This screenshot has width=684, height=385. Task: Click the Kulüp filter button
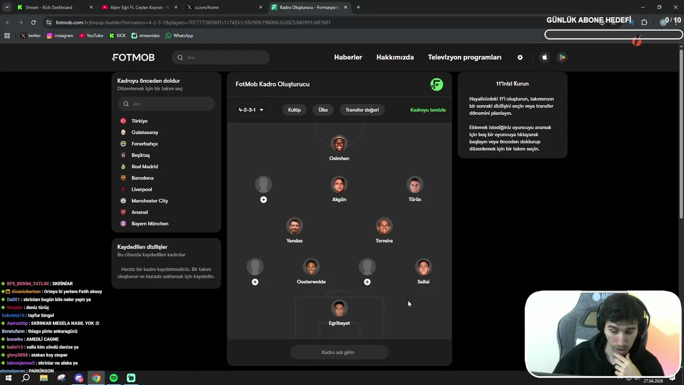coord(294,110)
